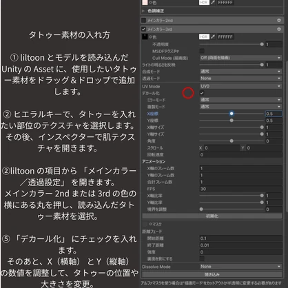Click the アニメーション section label
Image resolution: width=288 pixels, height=288 pixels.
click(x=154, y=161)
